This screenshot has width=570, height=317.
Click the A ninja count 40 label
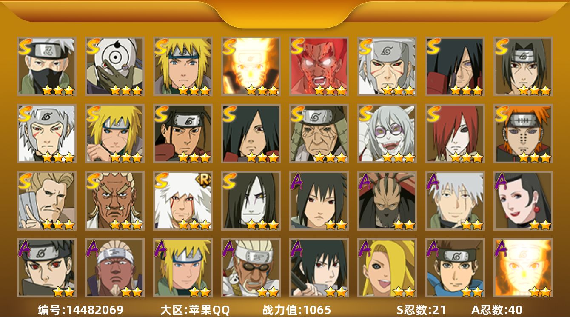click(497, 310)
